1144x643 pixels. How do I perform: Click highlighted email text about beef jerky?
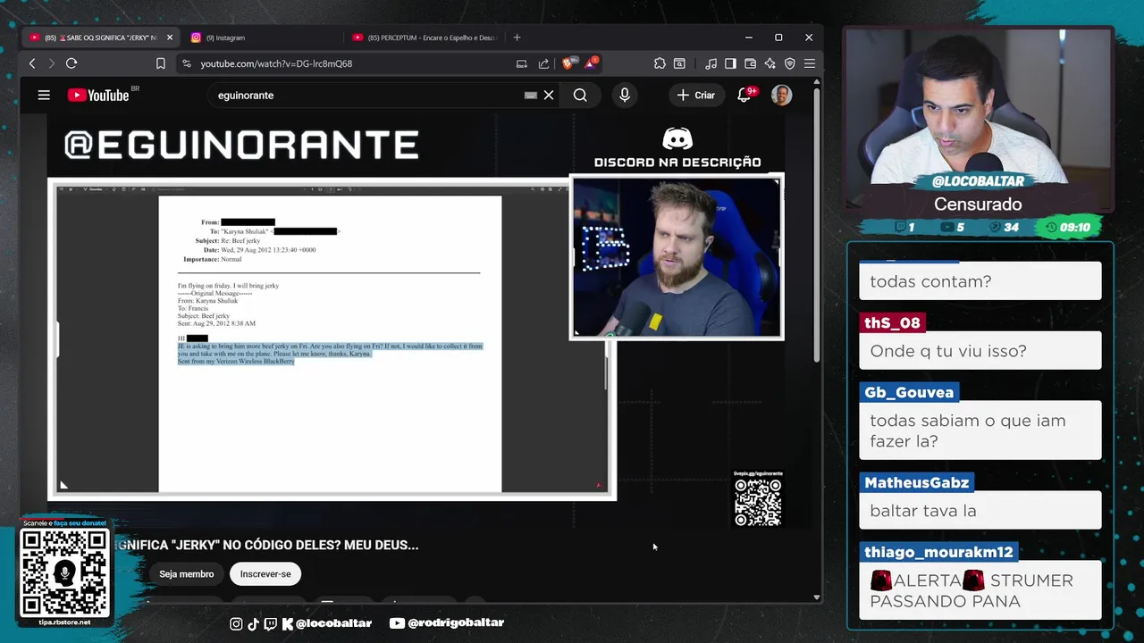click(x=330, y=353)
